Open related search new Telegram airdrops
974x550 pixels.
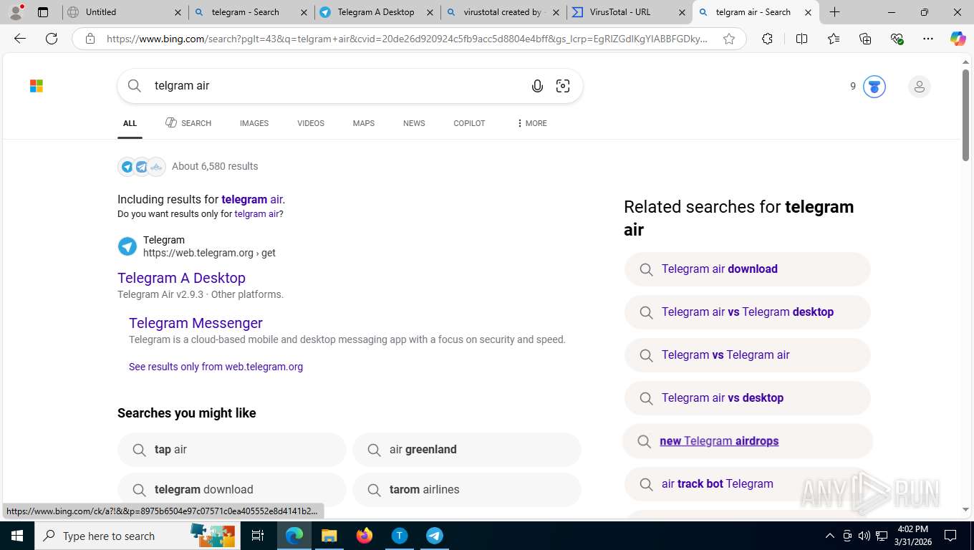(x=747, y=441)
